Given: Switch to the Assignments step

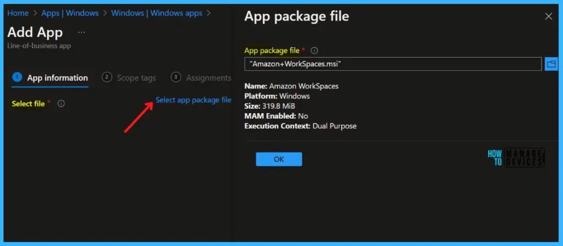Looking at the screenshot, I should click(x=201, y=77).
